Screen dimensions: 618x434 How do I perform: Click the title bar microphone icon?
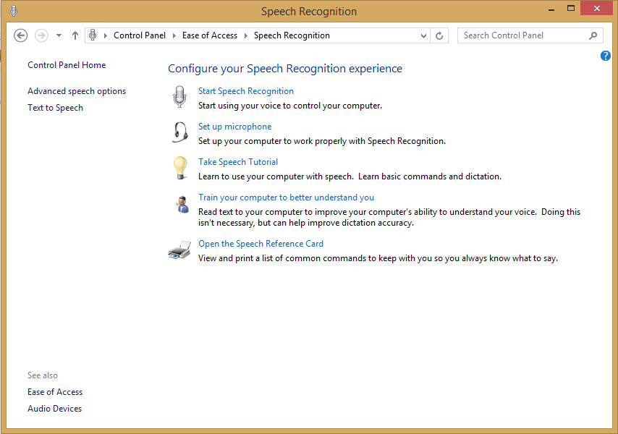14,11
